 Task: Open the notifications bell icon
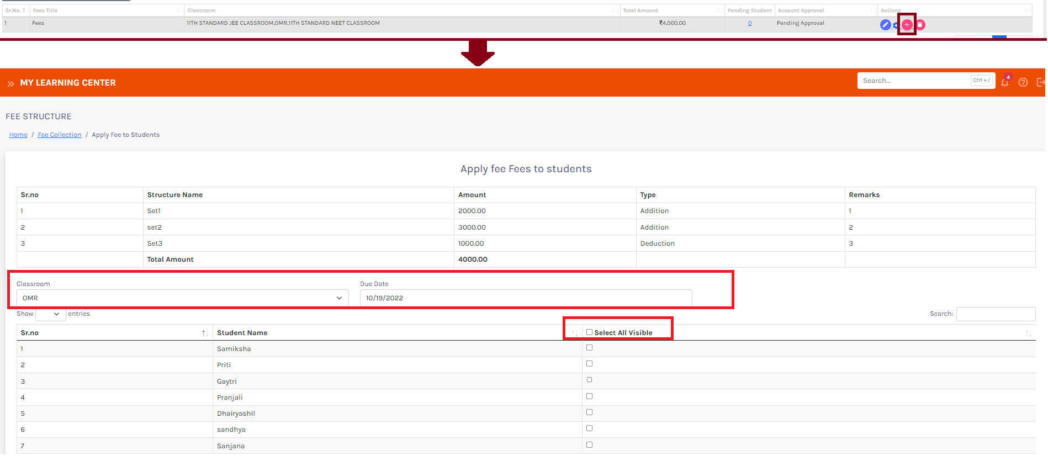pyautogui.click(x=1005, y=82)
